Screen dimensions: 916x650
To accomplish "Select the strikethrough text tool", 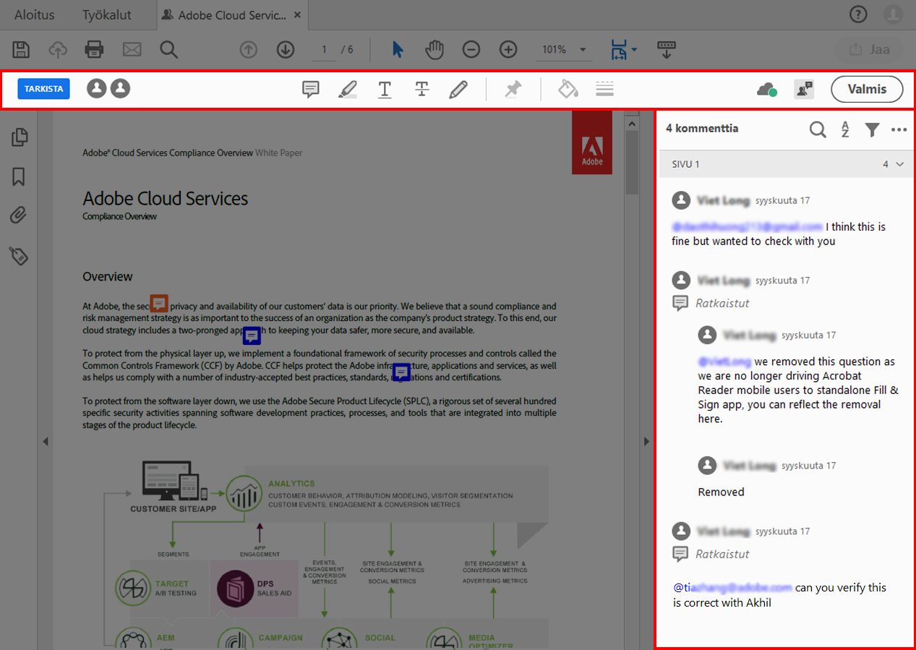I will click(422, 89).
